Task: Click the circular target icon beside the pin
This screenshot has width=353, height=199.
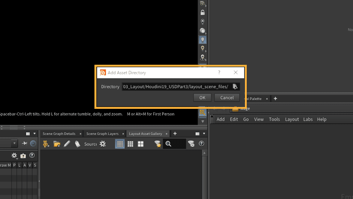Action: point(33,143)
